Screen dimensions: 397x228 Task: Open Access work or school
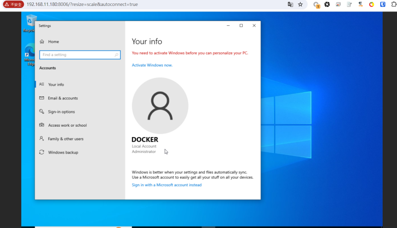click(79, 125)
